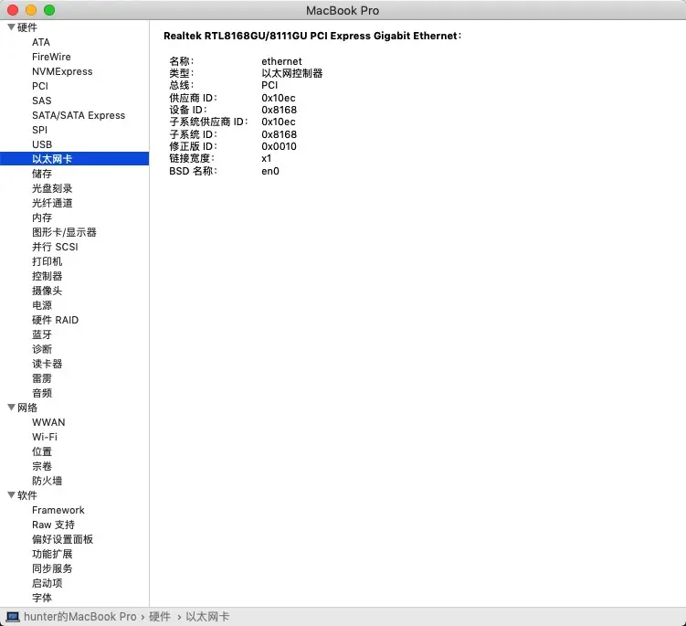Click the computer icon in path bar
Screen dimensions: 686x626
[13, 617]
